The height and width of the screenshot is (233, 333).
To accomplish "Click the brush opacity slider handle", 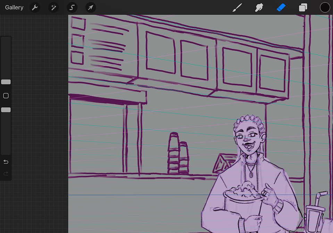I will pyautogui.click(x=6, y=110).
